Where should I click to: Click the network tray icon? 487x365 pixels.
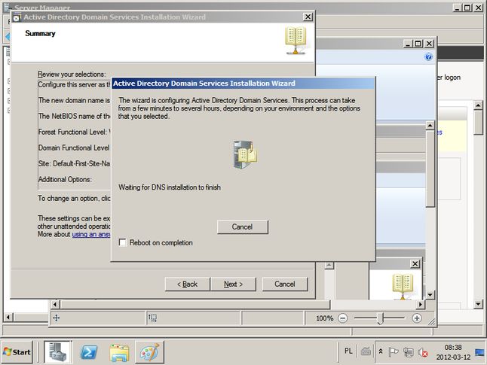(408, 352)
